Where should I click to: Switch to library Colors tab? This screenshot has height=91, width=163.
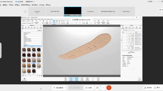click(26, 27)
